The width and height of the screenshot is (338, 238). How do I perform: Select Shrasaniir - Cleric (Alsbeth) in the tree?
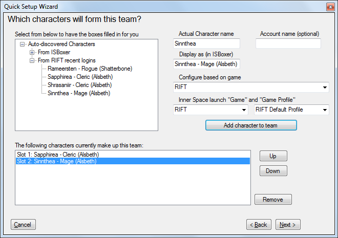coord(79,85)
